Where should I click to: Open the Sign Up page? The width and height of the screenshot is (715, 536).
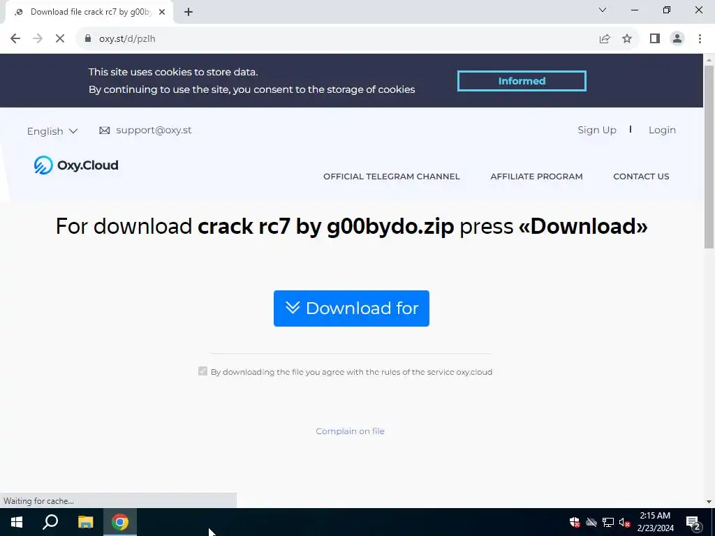(x=597, y=131)
